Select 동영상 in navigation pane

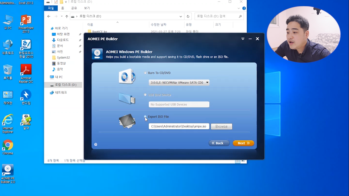pos(59,63)
